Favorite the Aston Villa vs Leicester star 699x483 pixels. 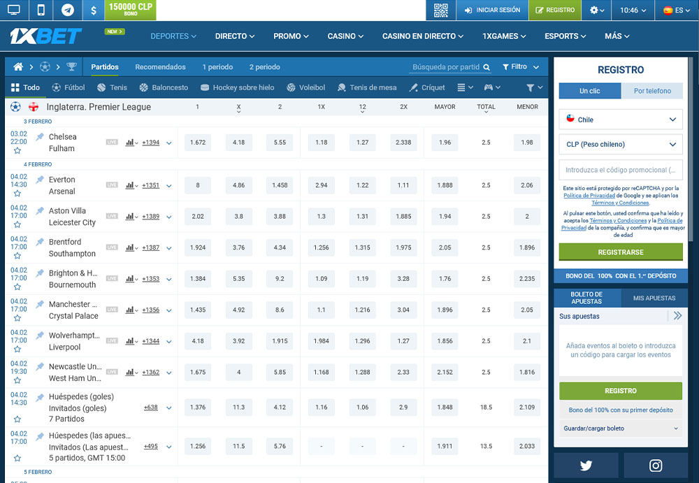(x=17, y=225)
